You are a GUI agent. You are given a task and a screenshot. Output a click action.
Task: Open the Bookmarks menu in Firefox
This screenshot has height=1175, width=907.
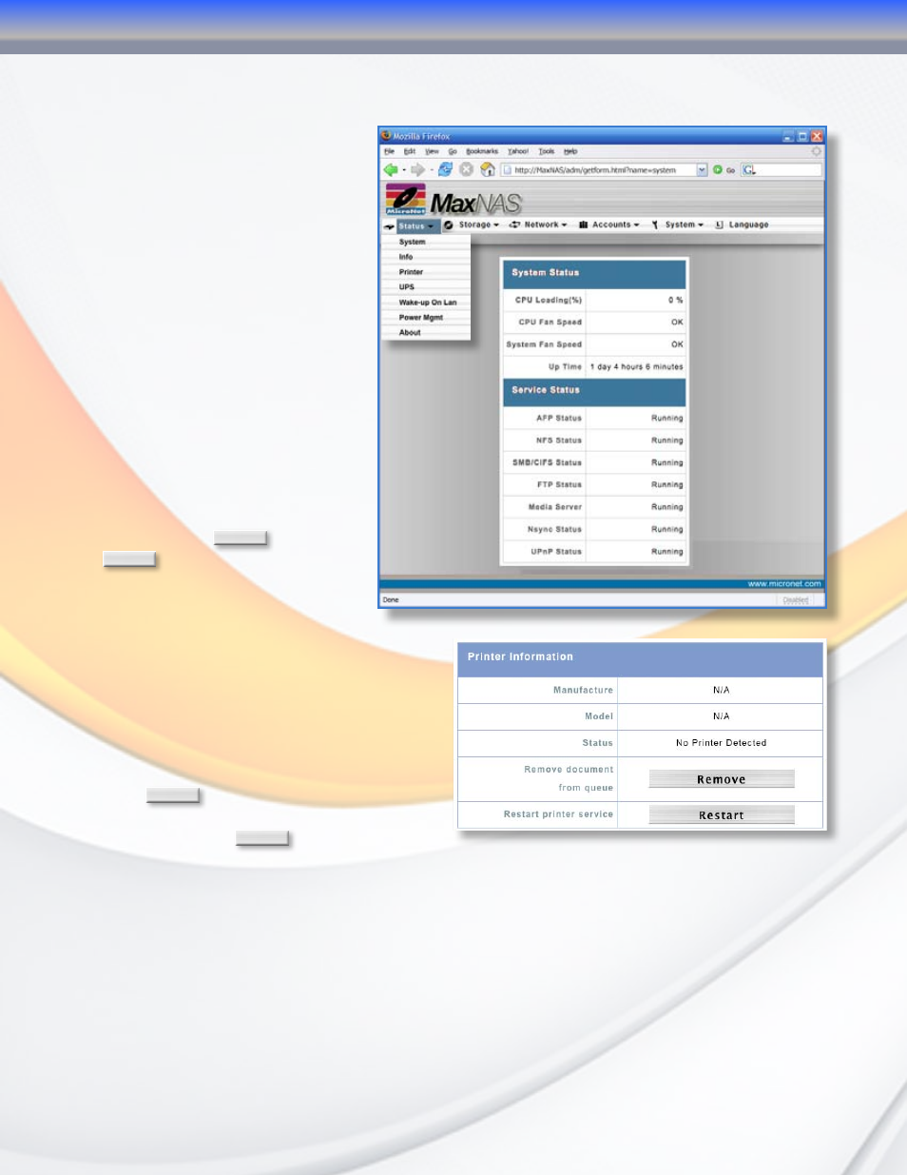click(482, 151)
